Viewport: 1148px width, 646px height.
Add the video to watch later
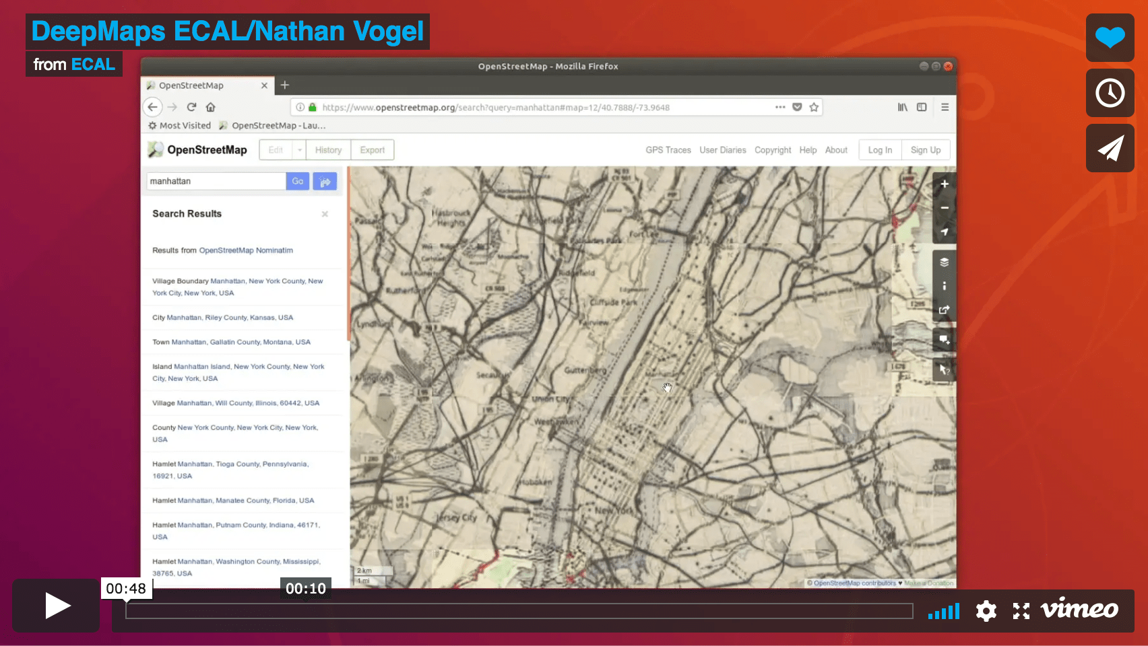pos(1110,93)
